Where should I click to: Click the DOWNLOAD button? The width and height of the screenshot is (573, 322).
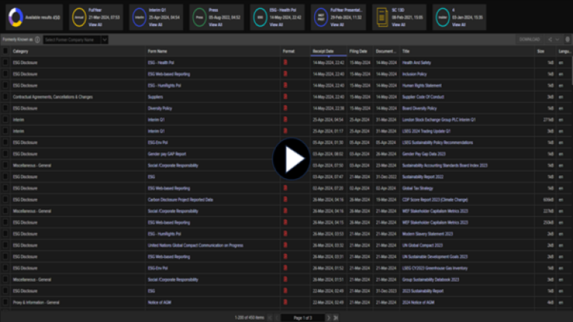pos(529,39)
